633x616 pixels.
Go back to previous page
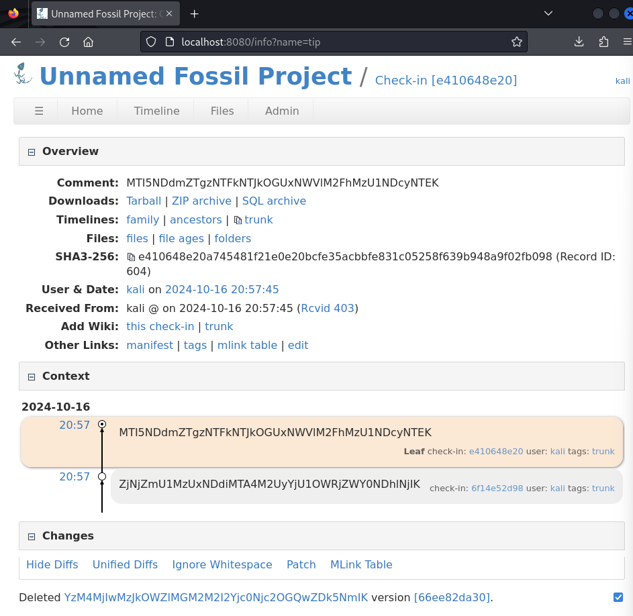point(16,42)
